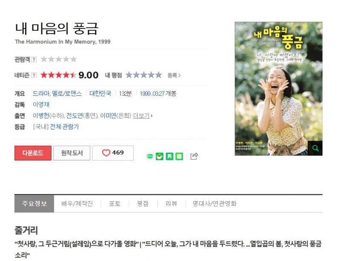Open director 이영재 link
The image size is (341, 261).
point(41,105)
